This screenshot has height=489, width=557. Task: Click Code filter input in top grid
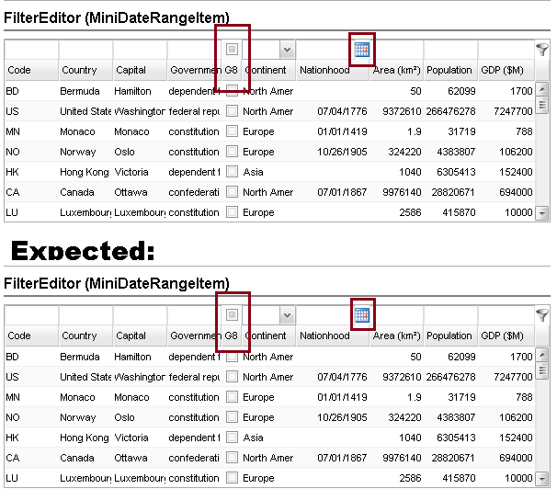[x=31, y=50]
